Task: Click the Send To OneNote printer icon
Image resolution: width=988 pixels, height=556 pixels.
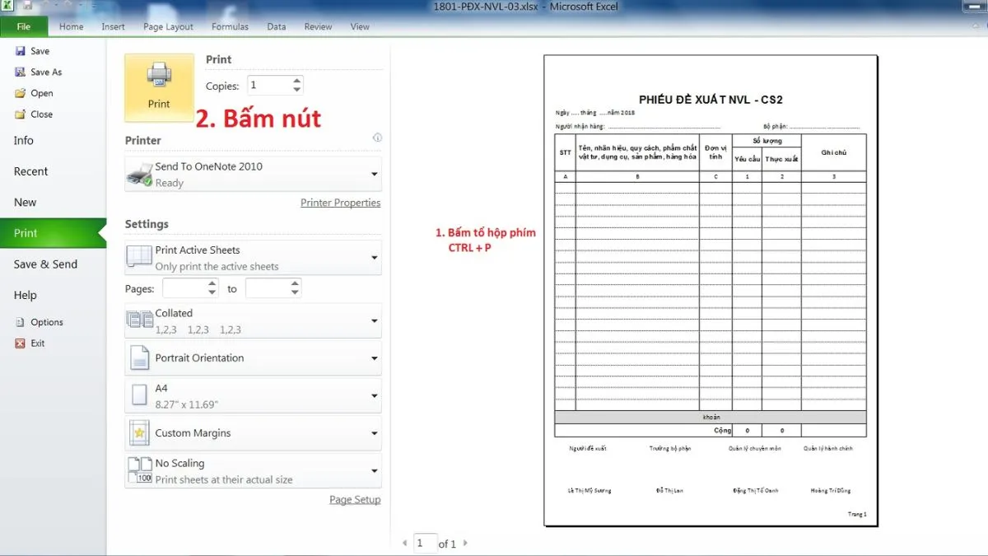Action: (138, 173)
